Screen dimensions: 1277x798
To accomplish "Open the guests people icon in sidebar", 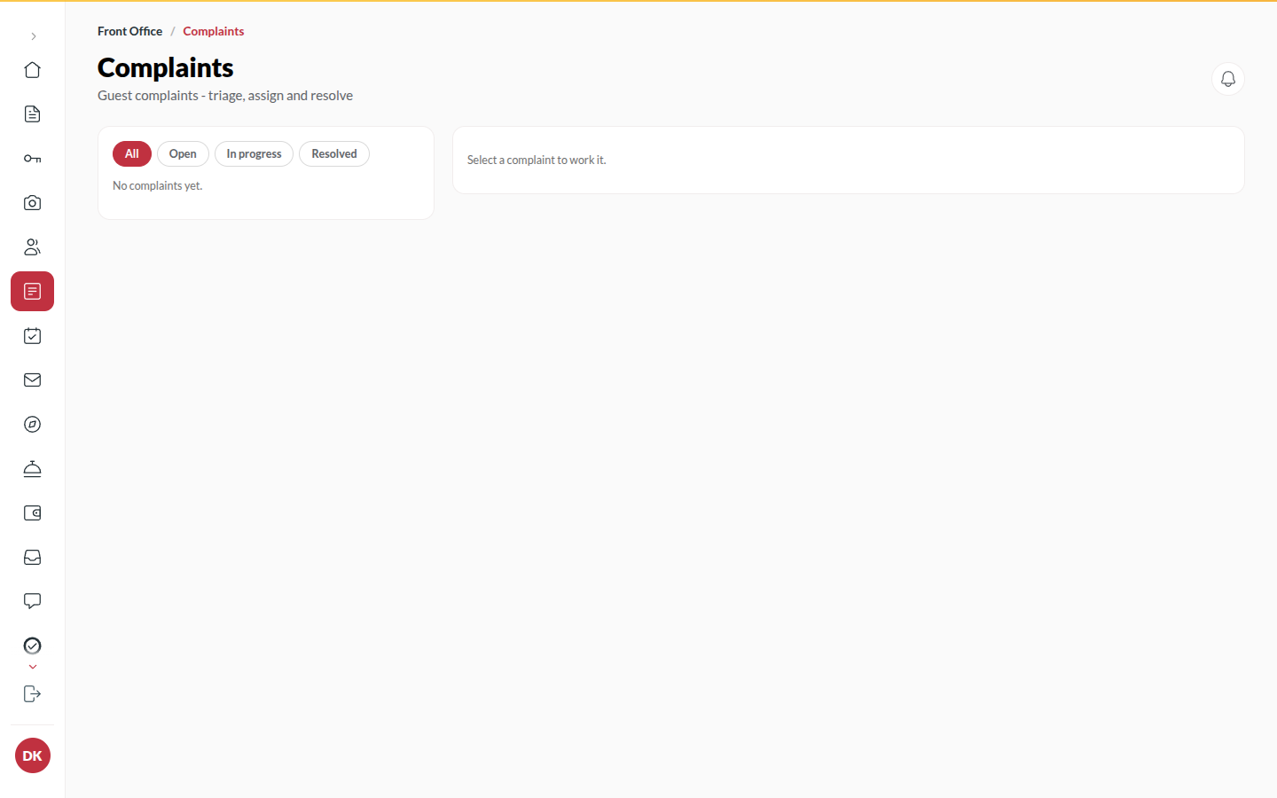I will click(33, 247).
